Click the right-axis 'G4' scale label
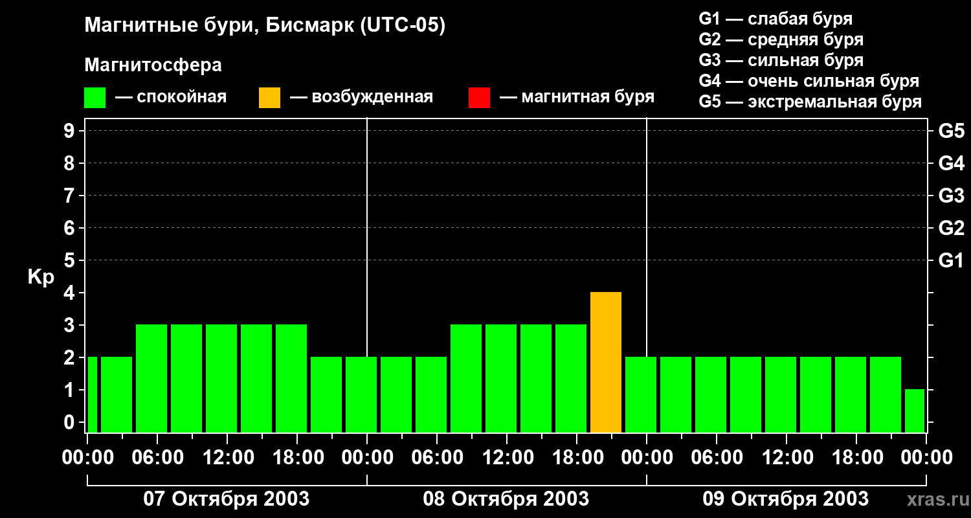The height and width of the screenshot is (518, 971). coord(951,163)
